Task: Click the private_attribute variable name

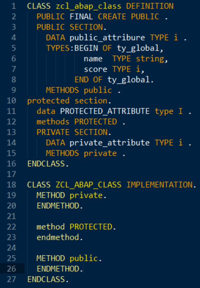Action: pyautogui.click(x=110, y=143)
